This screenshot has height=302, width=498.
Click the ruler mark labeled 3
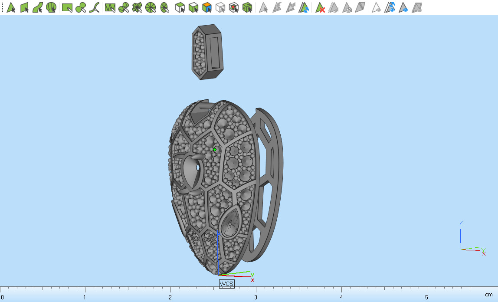256,297
